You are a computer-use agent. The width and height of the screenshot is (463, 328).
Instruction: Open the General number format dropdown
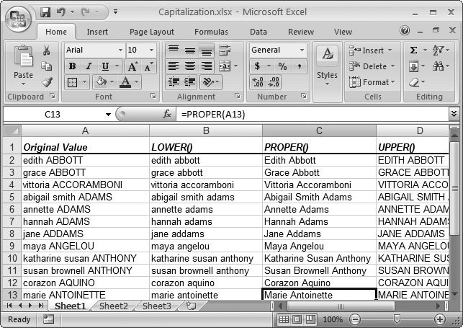coord(302,50)
